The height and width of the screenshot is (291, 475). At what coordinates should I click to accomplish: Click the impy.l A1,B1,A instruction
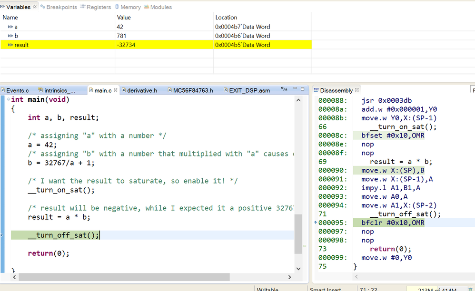tap(391, 188)
